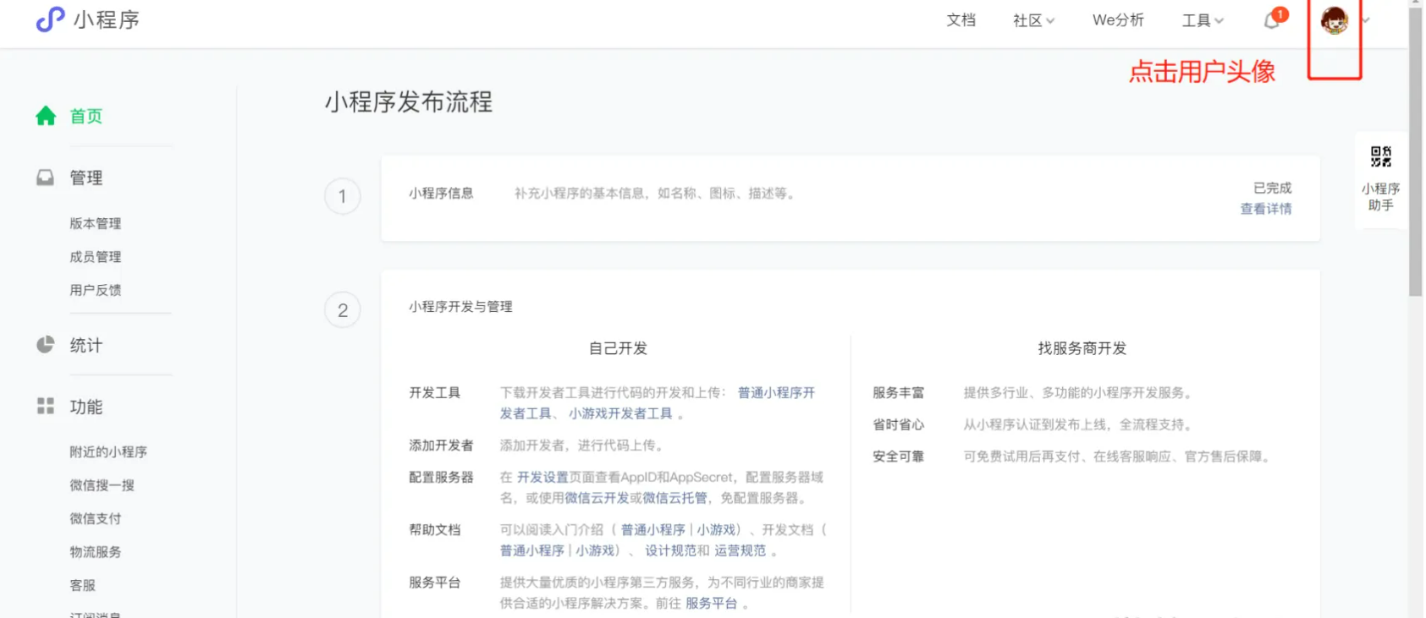1426x618 pixels.
Task: Click the user avatar picture
Action: (1334, 20)
